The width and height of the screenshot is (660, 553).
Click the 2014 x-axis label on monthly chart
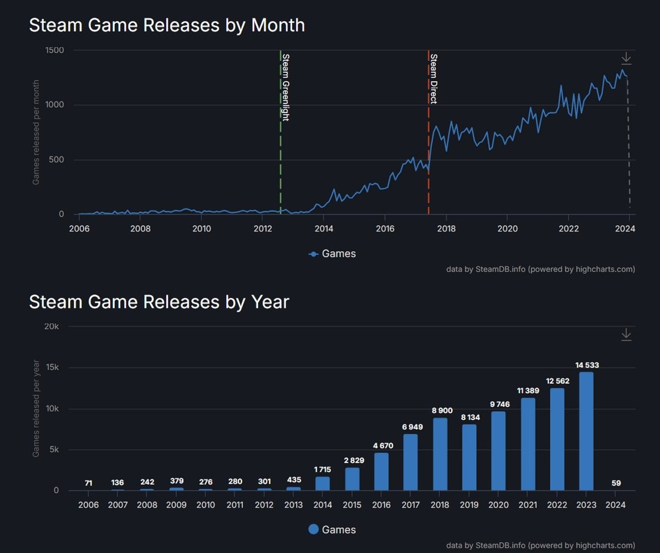[x=324, y=229]
